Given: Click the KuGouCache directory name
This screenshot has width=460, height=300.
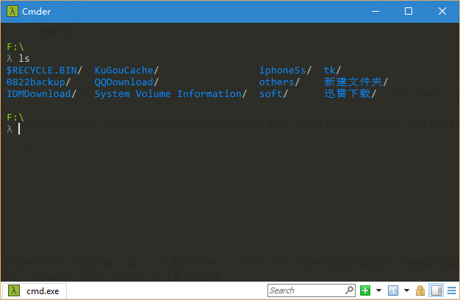Looking at the screenshot, I should coord(123,70).
